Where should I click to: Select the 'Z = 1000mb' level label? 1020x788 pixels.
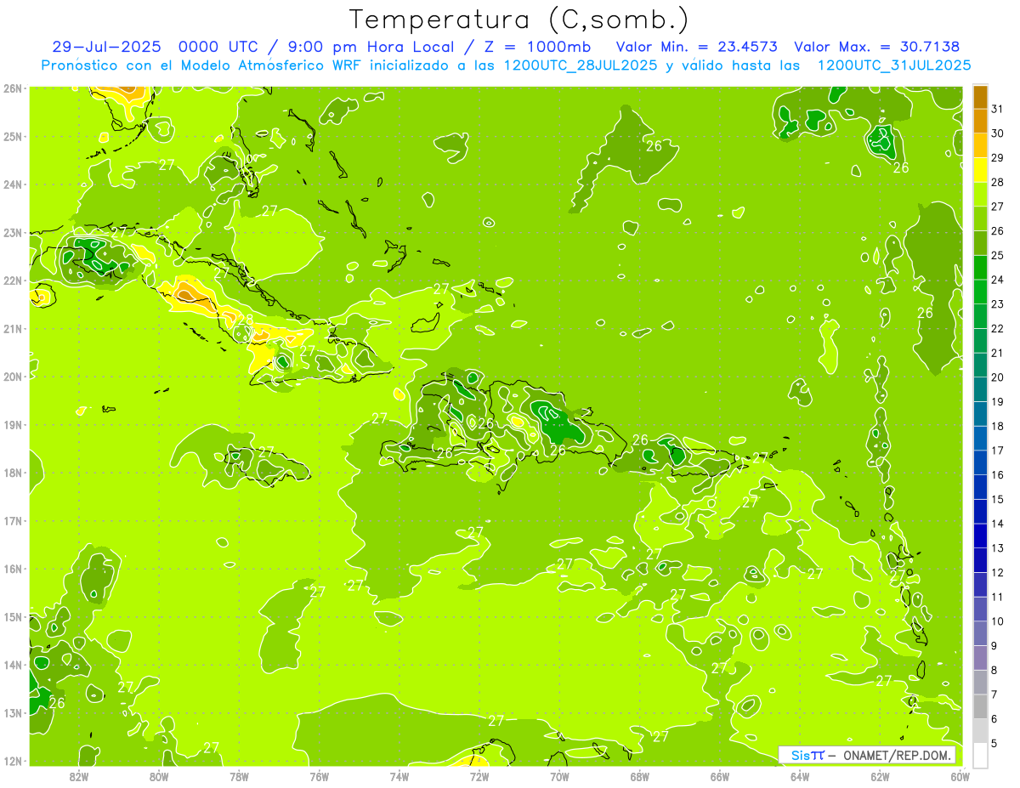pos(537,47)
